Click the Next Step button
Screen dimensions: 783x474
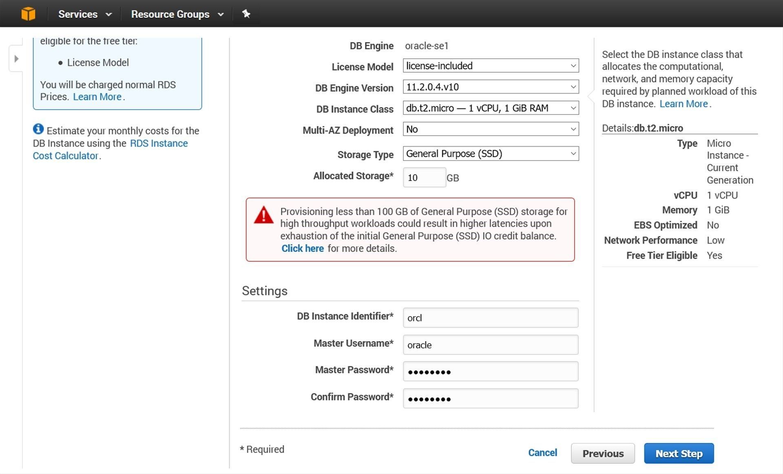click(679, 454)
